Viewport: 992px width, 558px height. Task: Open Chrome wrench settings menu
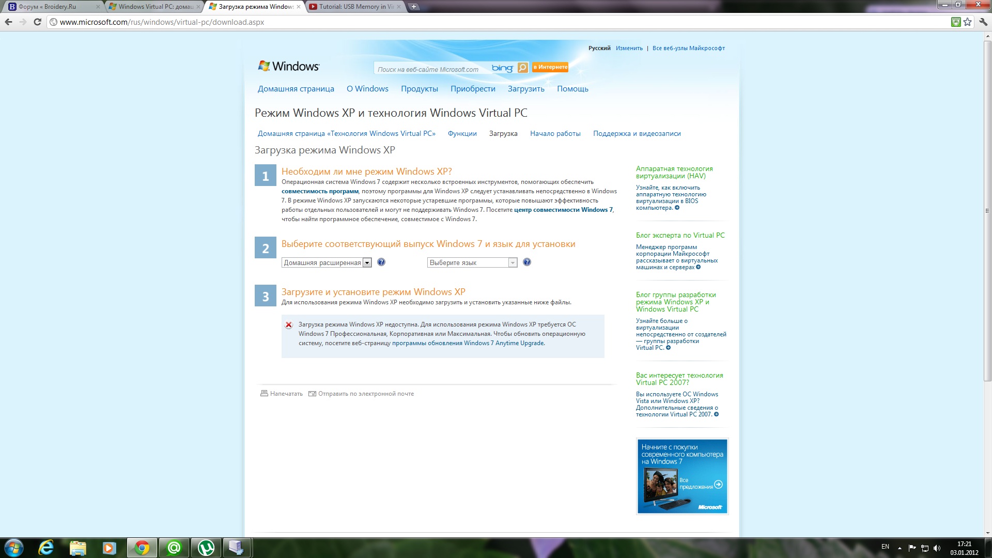(983, 22)
